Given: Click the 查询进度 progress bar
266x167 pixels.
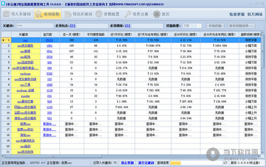Looking at the screenshot, I should point(196,163).
